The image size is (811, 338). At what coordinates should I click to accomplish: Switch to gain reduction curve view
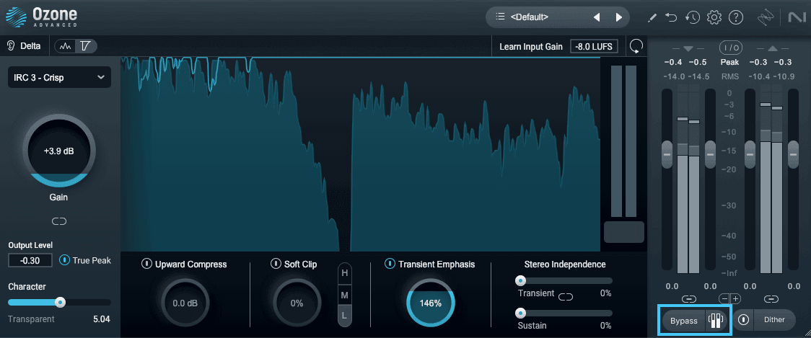pyautogui.click(x=86, y=46)
